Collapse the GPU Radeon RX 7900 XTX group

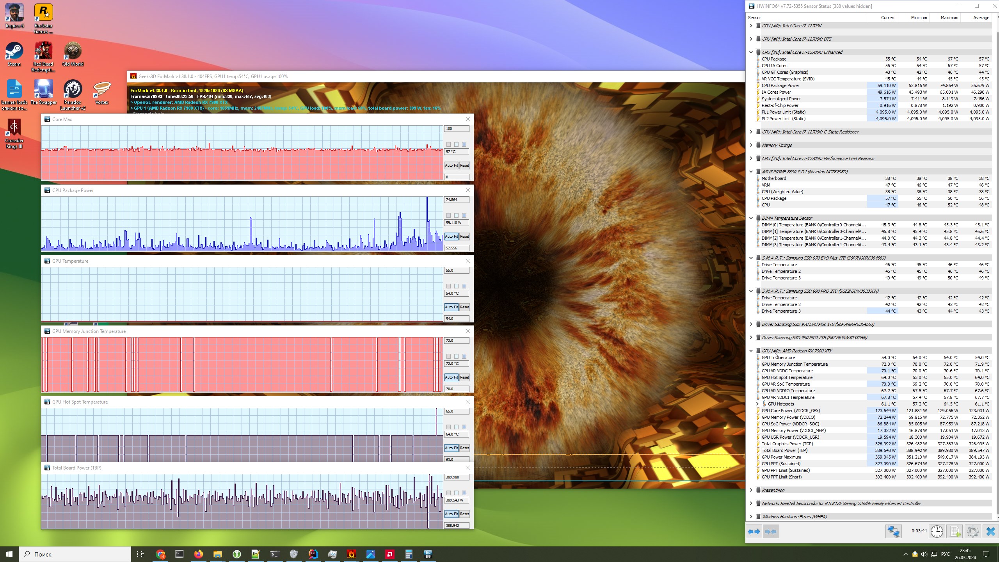(x=751, y=351)
